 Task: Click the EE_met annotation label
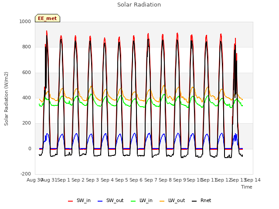tap(48, 18)
